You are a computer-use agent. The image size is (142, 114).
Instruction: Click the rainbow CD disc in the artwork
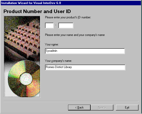(24, 79)
